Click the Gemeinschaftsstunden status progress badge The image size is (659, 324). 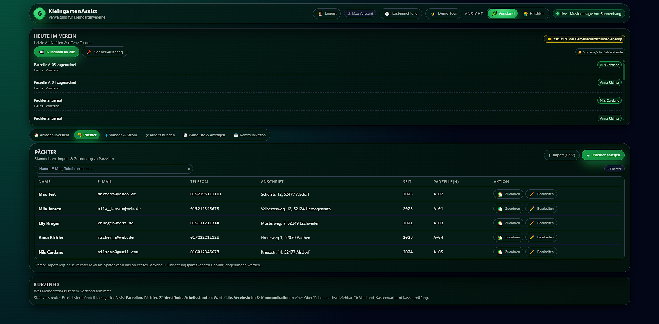coord(584,39)
